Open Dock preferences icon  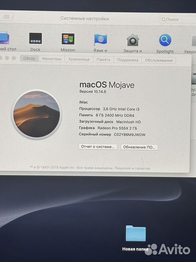[x=35, y=38]
